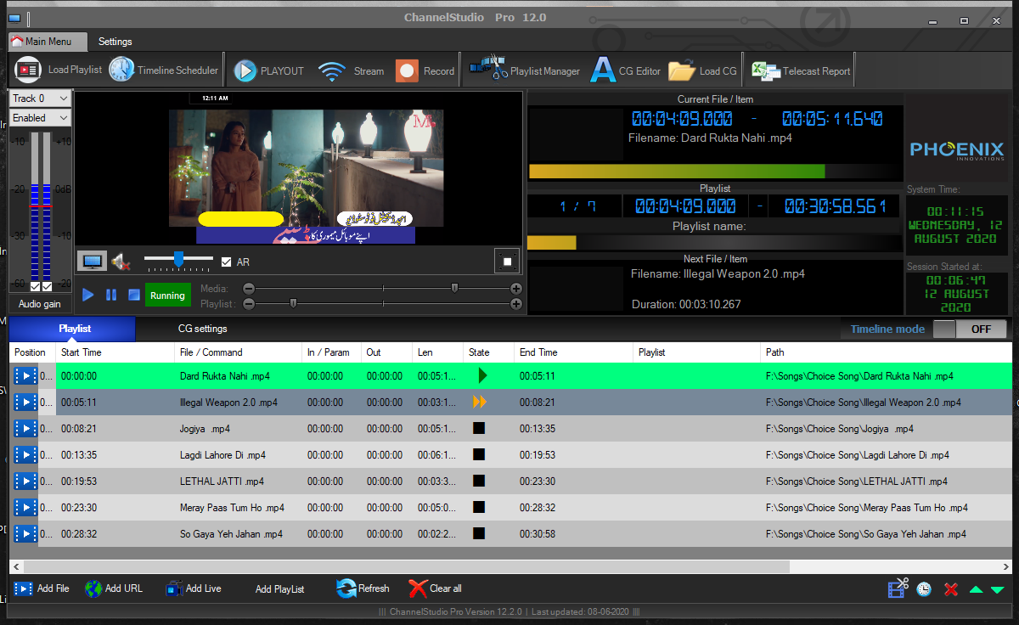Mute preview audio speaker icon
This screenshot has width=1019, height=625.
(121, 262)
